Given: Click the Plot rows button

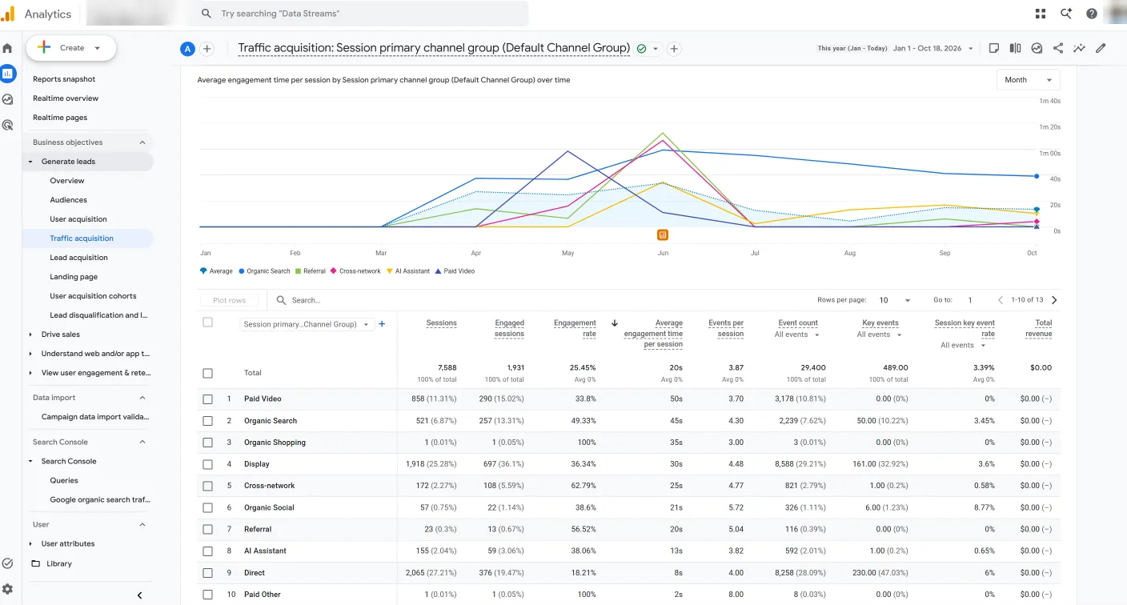Looking at the screenshot, I should 230,300.
